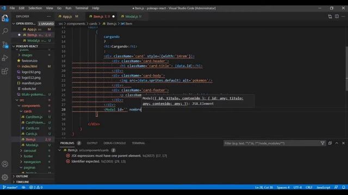Click the CRLF end of line indicator
348x195 pixels.
pyautogui.click(x=309, y=187)
